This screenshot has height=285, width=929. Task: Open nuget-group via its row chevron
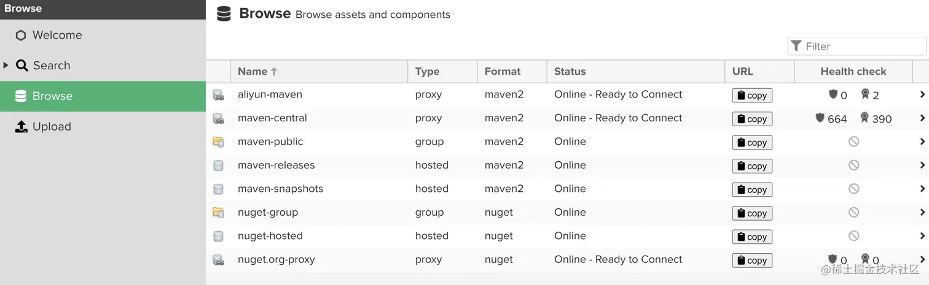point(922,213)
